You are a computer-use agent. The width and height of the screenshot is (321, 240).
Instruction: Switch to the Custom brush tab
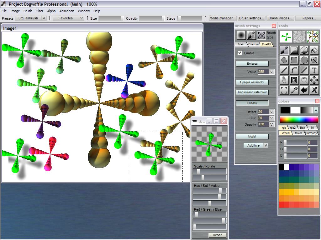[x=253, y=44]
